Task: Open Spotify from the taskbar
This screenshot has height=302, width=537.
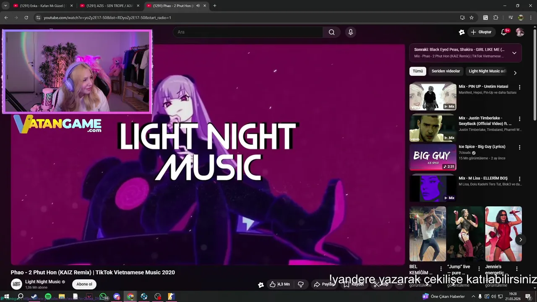Action: pyautogui.click(x=48, y=297)
